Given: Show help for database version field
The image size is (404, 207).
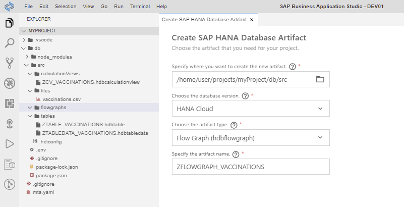Looking at the screenshot, I should (245, 96).
